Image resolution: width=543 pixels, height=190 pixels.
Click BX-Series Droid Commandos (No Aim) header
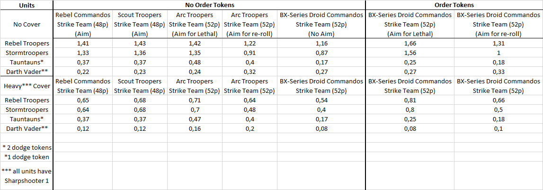[x=321, y=24]
